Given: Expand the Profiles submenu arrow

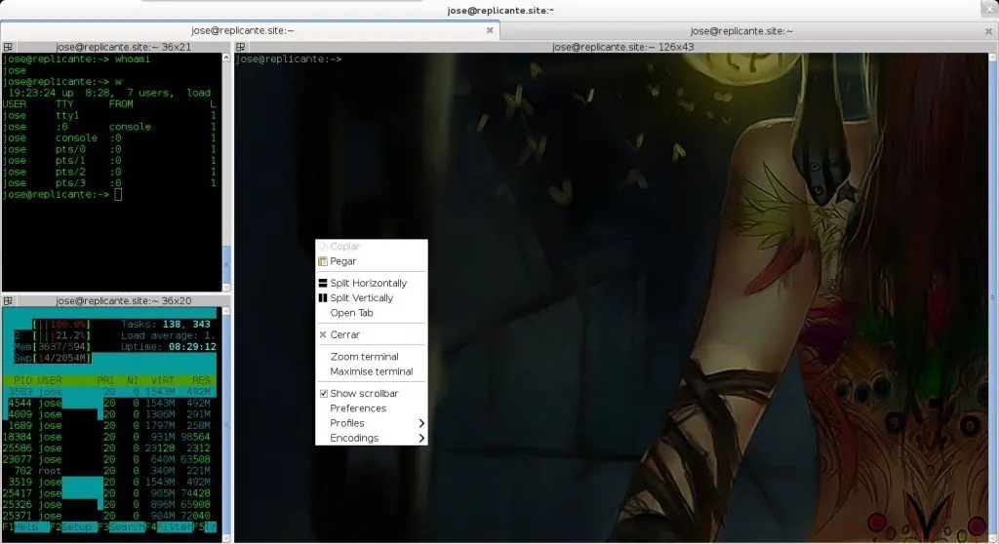Looking at the screenshot, I should (x=421, y=423).
